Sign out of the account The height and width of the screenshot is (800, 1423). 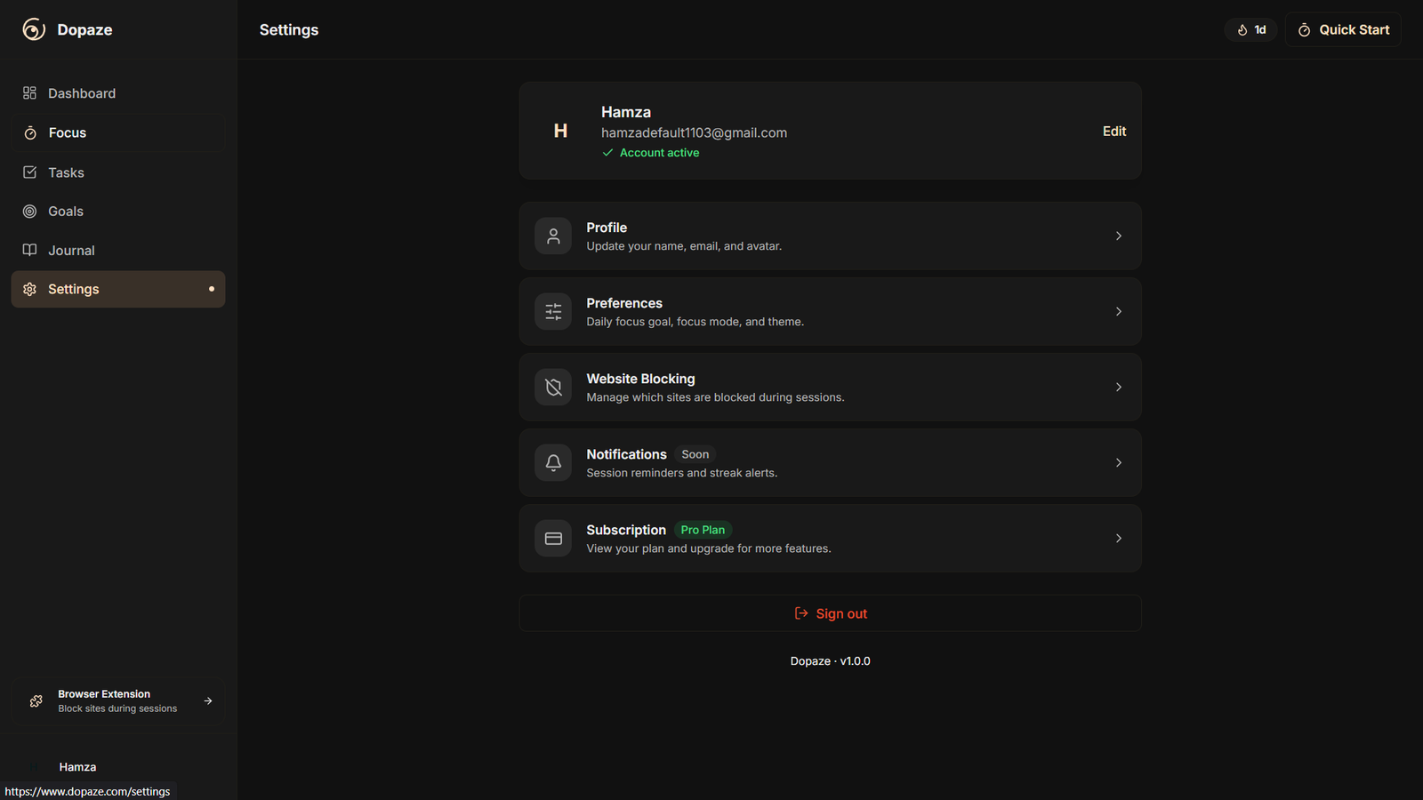coord(831,614)
